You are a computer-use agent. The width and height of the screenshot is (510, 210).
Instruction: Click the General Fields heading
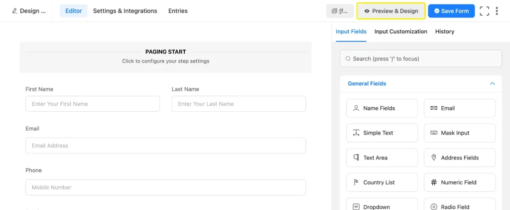pyautogui.click(x=367, y=83)
